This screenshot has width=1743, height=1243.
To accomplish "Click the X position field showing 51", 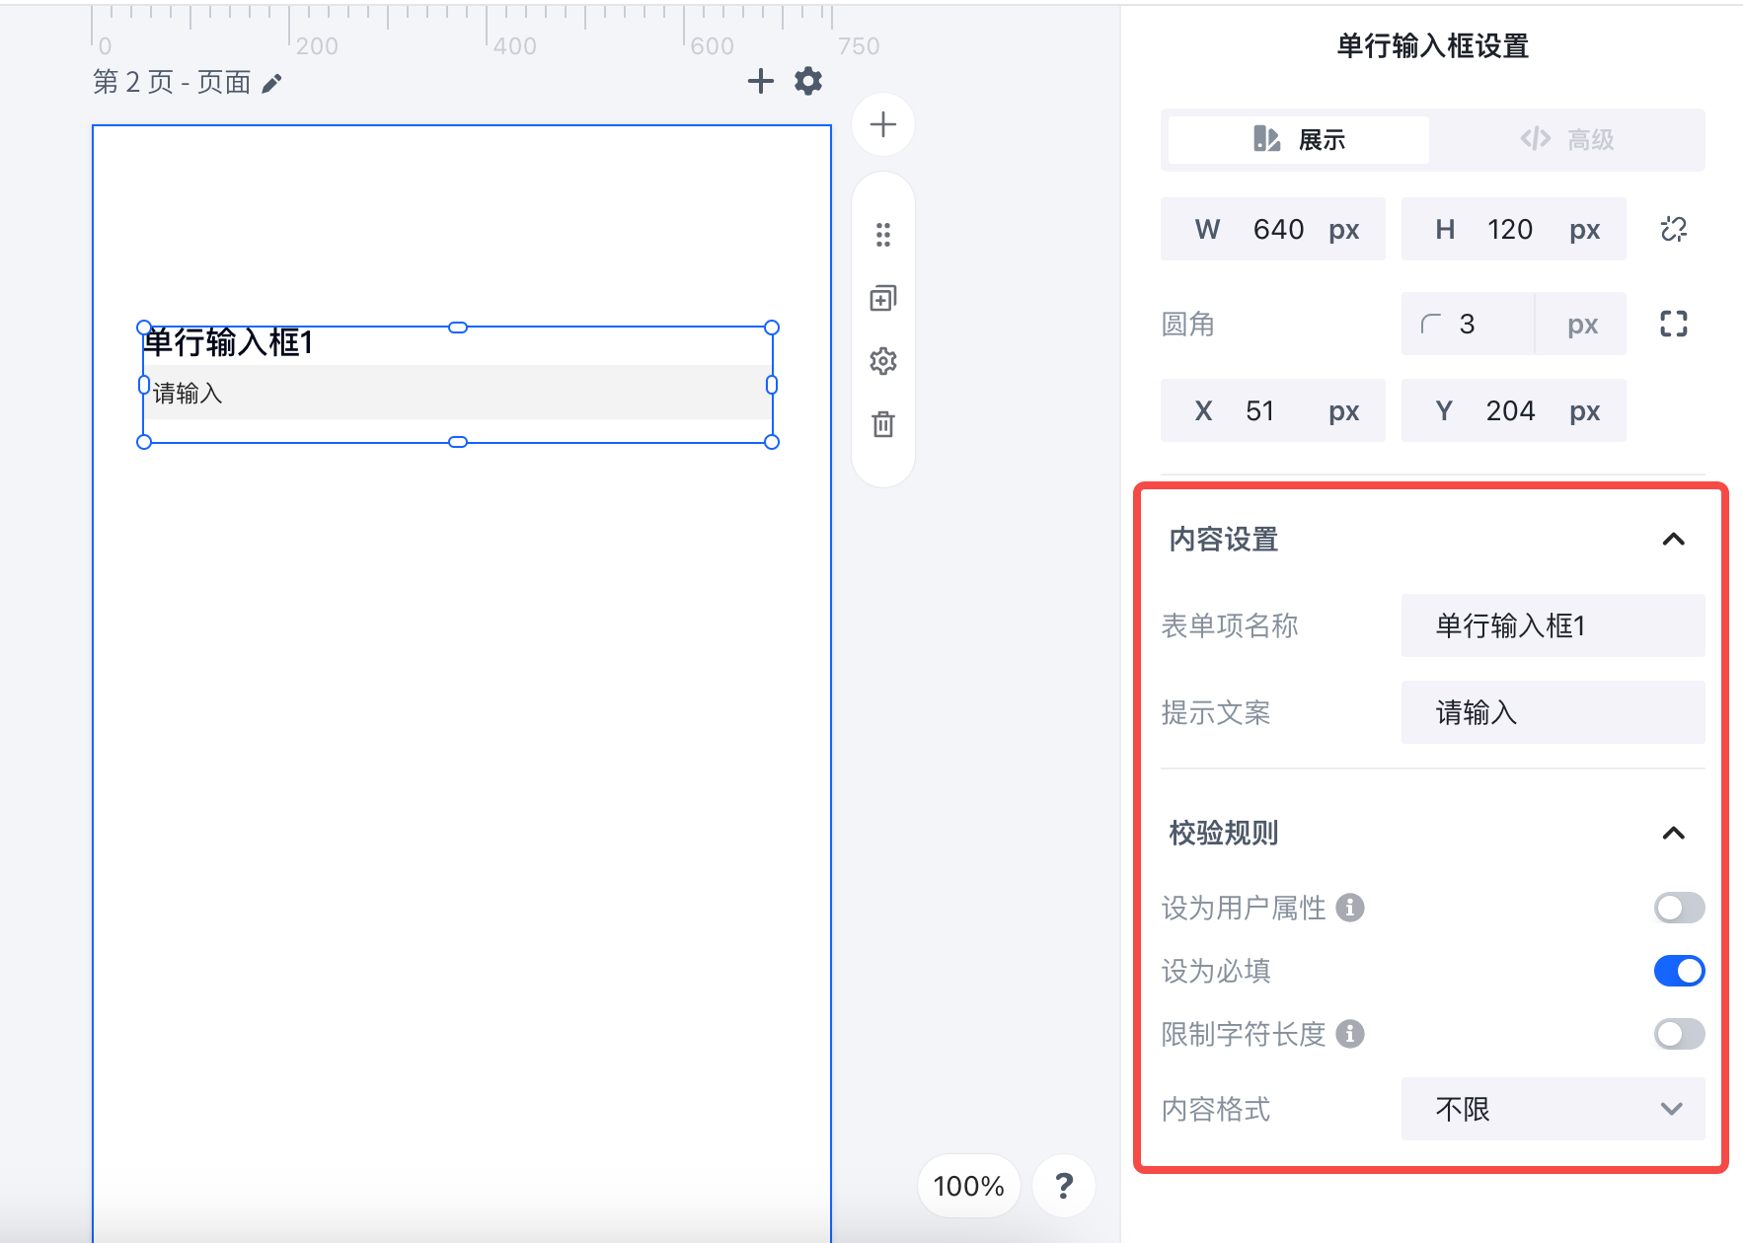I will pos(1272,410).
